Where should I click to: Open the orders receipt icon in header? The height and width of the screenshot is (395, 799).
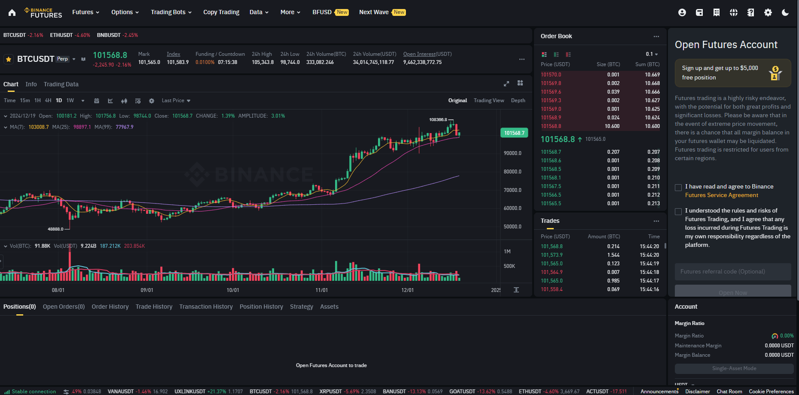(717, 12)
